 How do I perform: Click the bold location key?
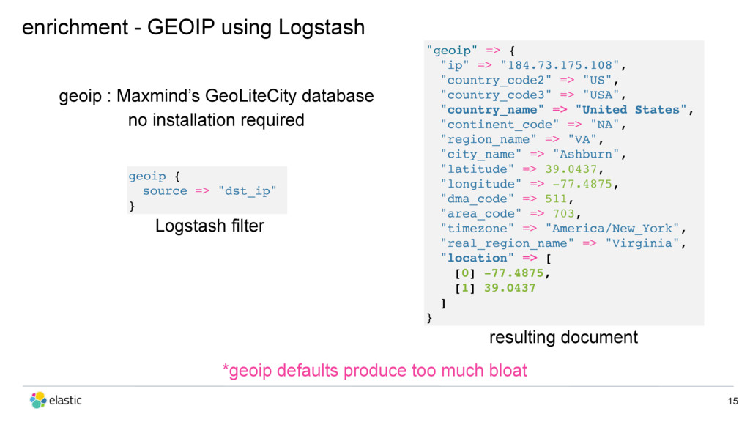[x=477, y=258]
